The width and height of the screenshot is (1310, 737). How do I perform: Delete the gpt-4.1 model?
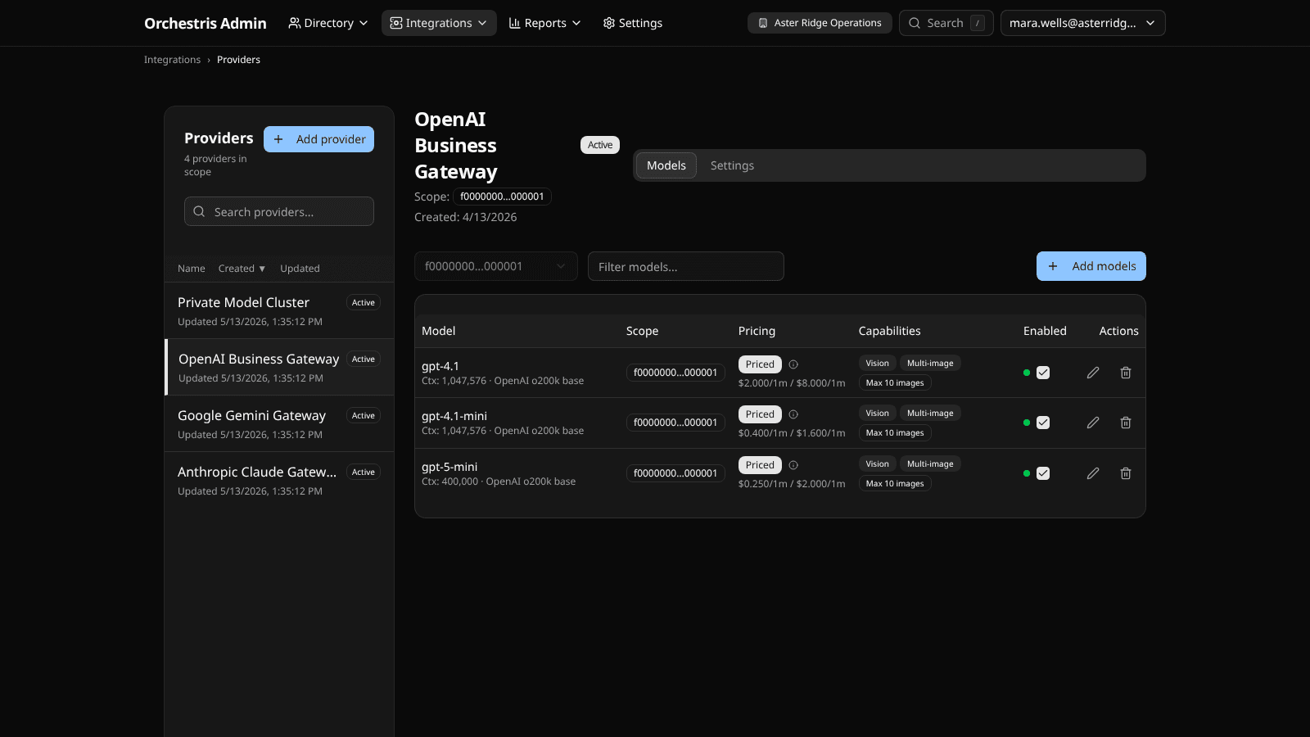point(1126,373)
